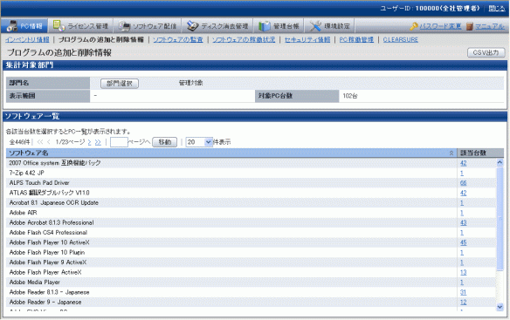Open the パスワード変更 link
The width and height of the screenshot is (510, 320).
440,26
